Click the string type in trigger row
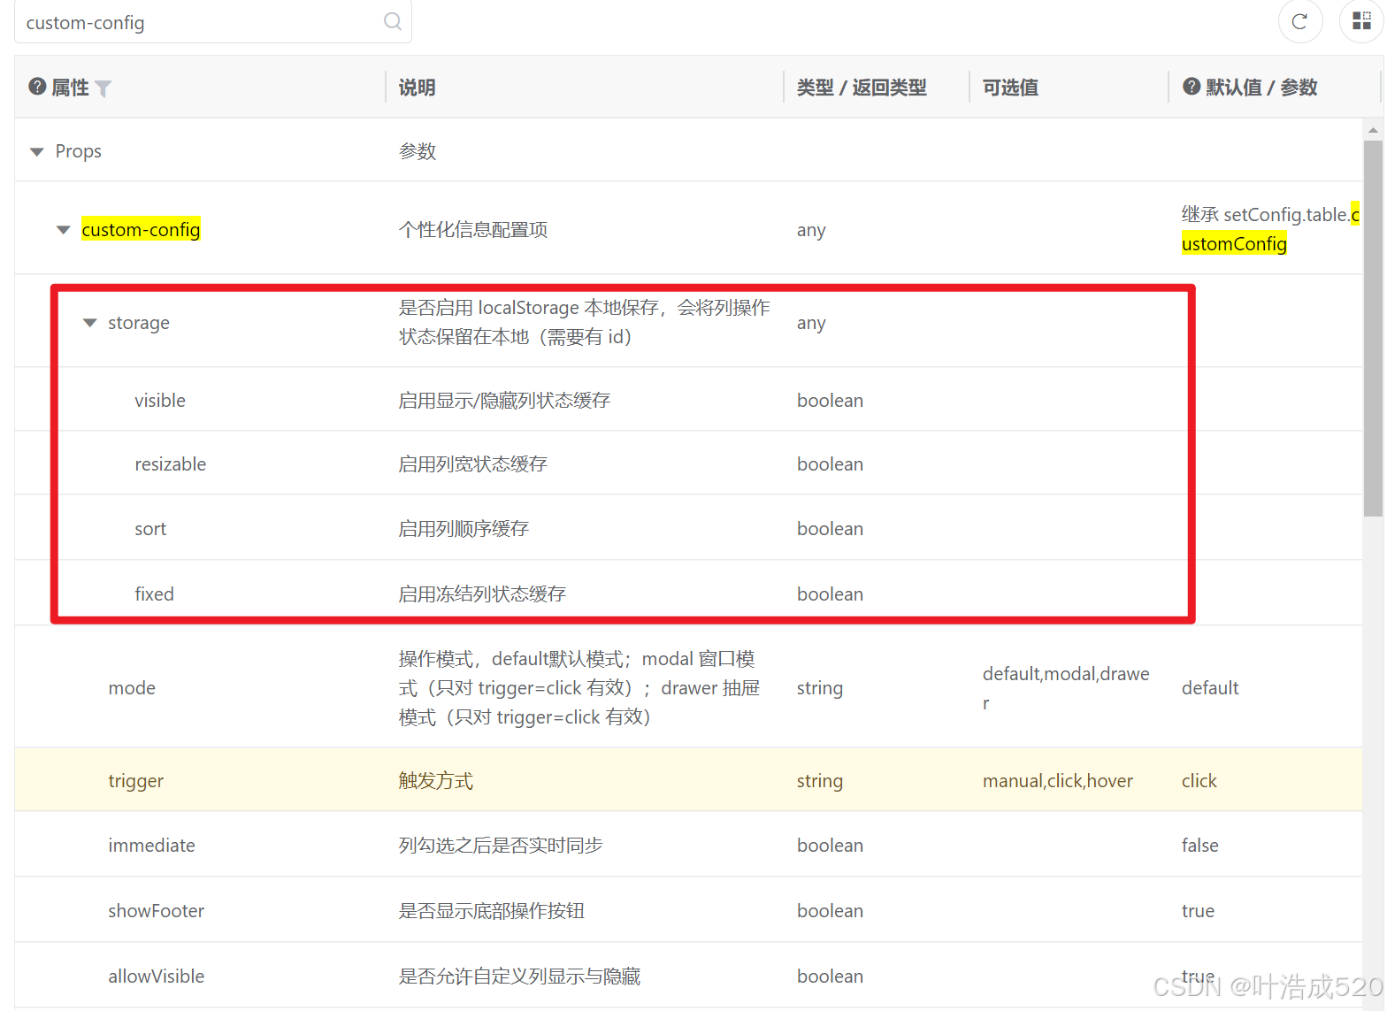1387x1011 pixels. click(x=820, y=781)
